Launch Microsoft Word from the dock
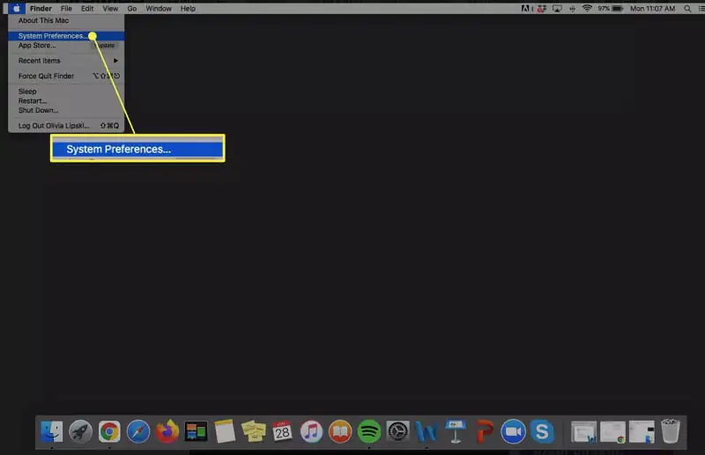705x455 pixels. tap(427, 431)
